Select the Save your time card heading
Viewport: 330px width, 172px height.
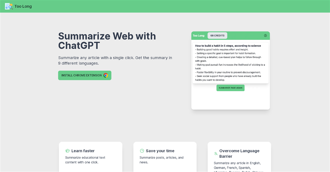click(x=160, y=151)
